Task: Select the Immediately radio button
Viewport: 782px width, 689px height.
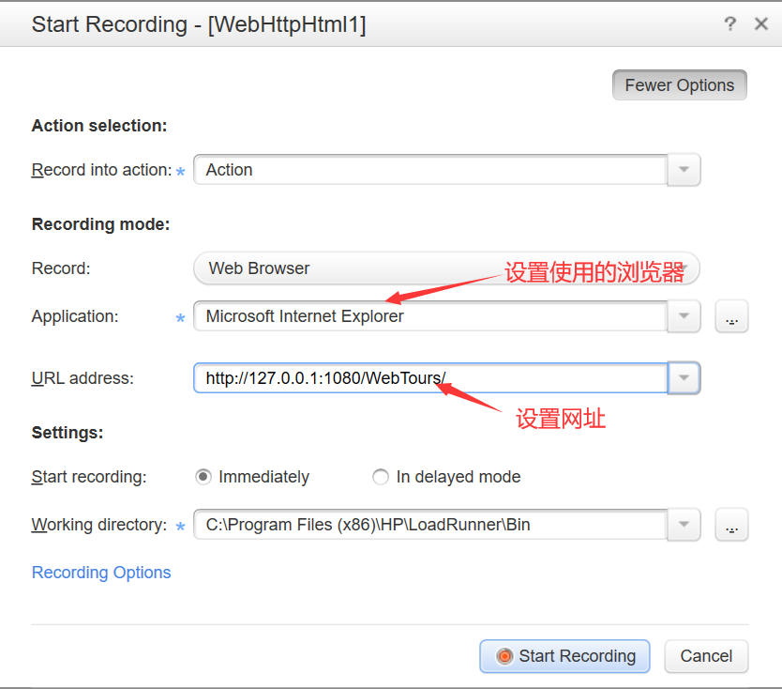Action: tap(203, 477)
